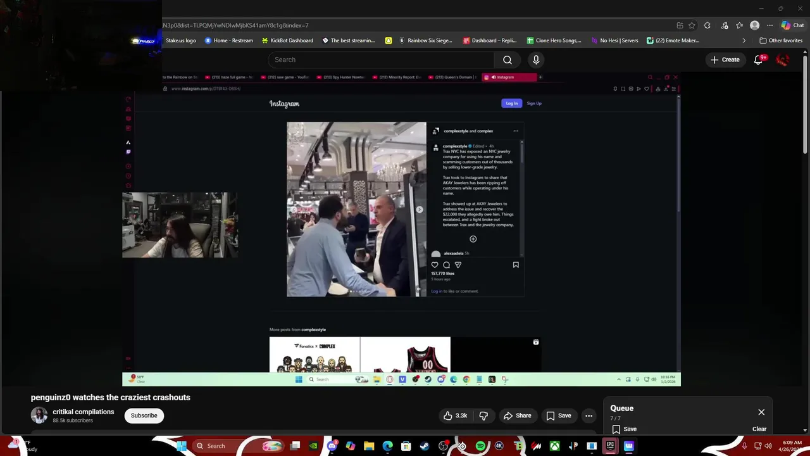Click the YouTube Search field

[382, 60]
